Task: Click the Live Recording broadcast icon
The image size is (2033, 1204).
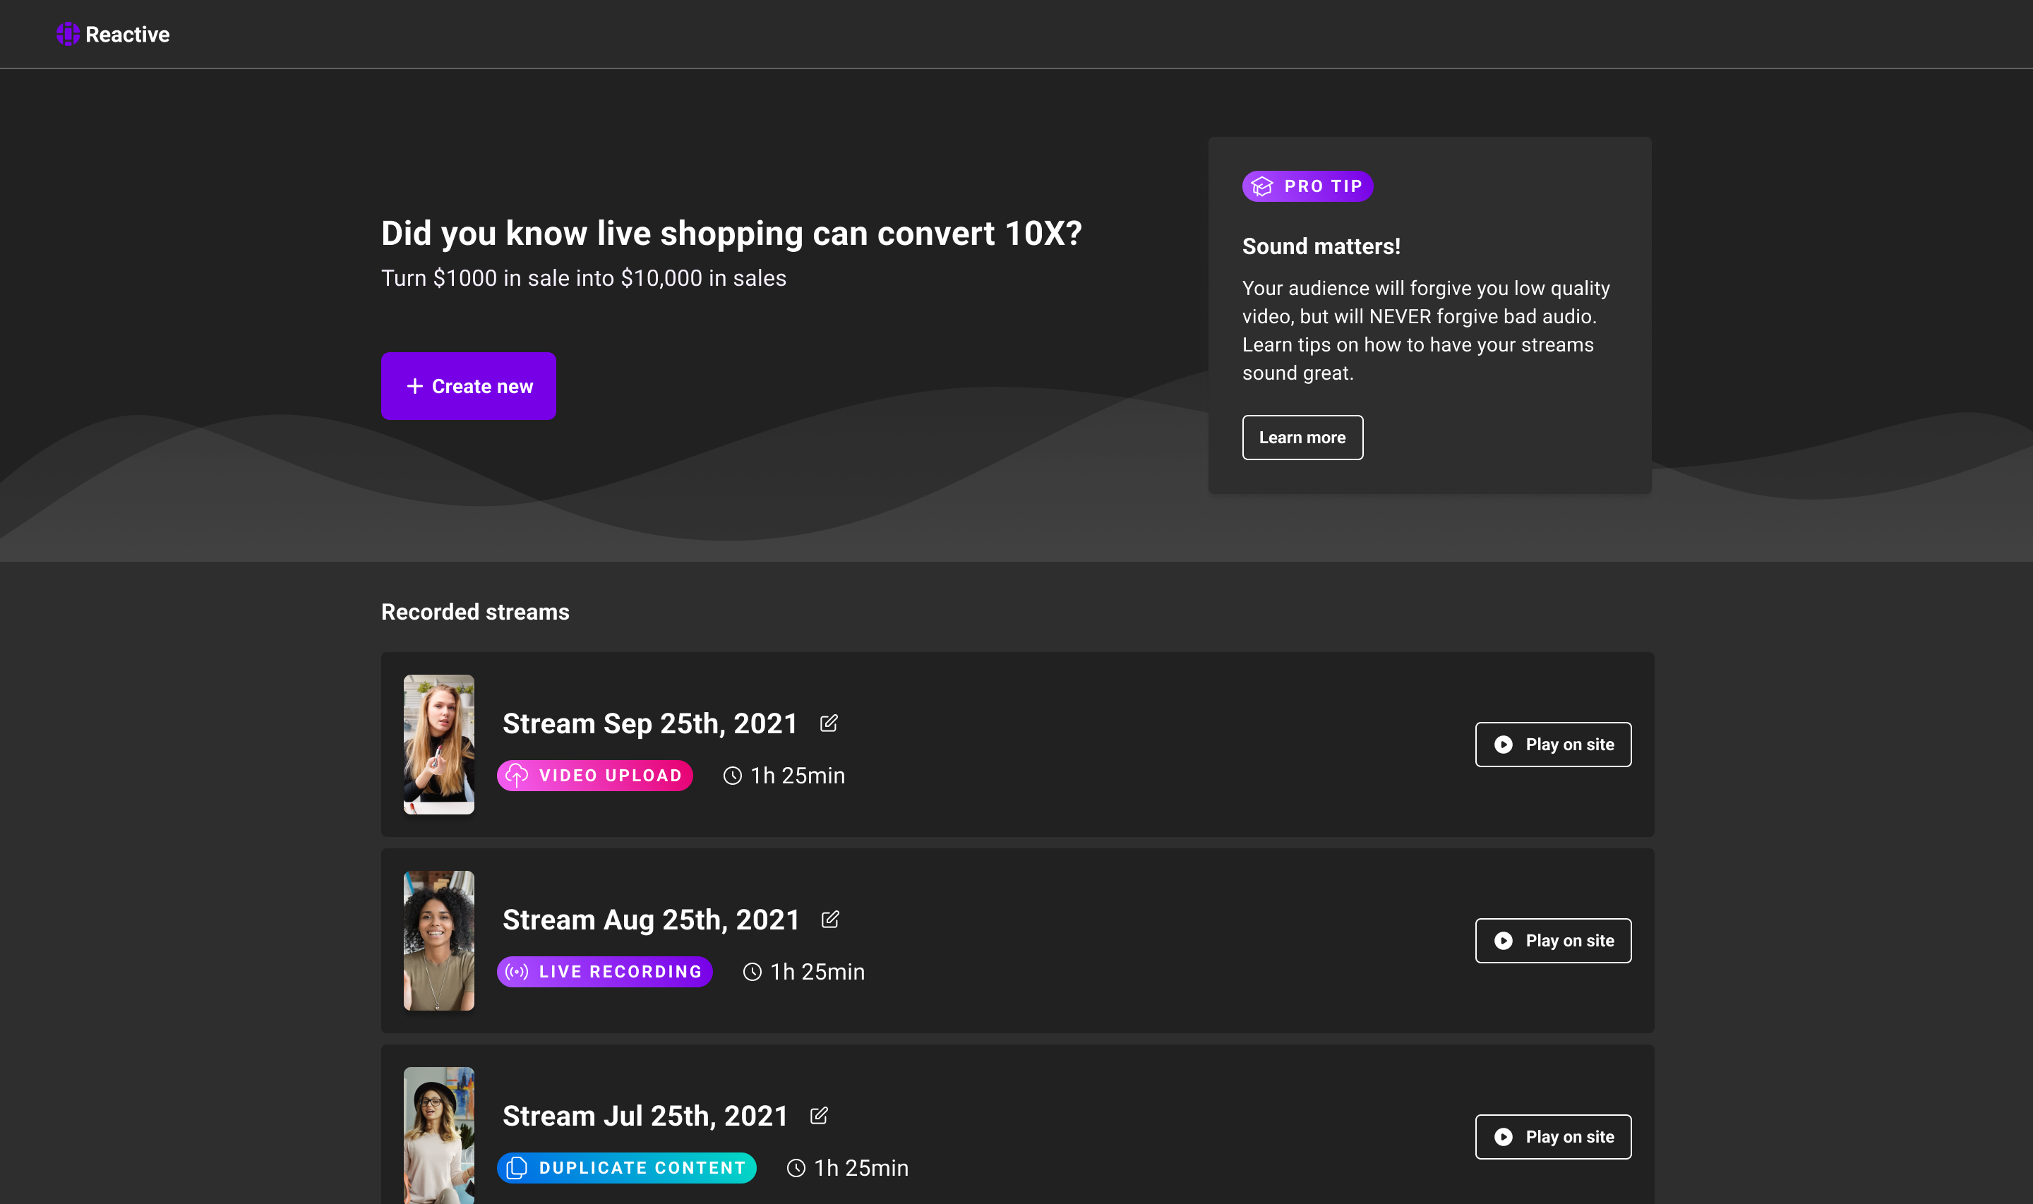Action: 517,971
